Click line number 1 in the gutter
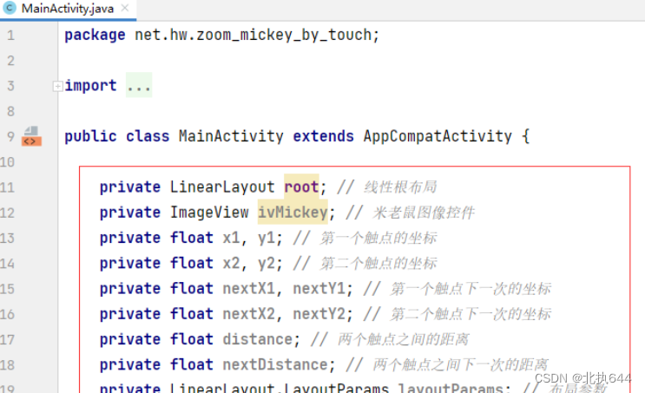Image resolution: width=645 pixels, height=393 pixels. pos(10,36)
